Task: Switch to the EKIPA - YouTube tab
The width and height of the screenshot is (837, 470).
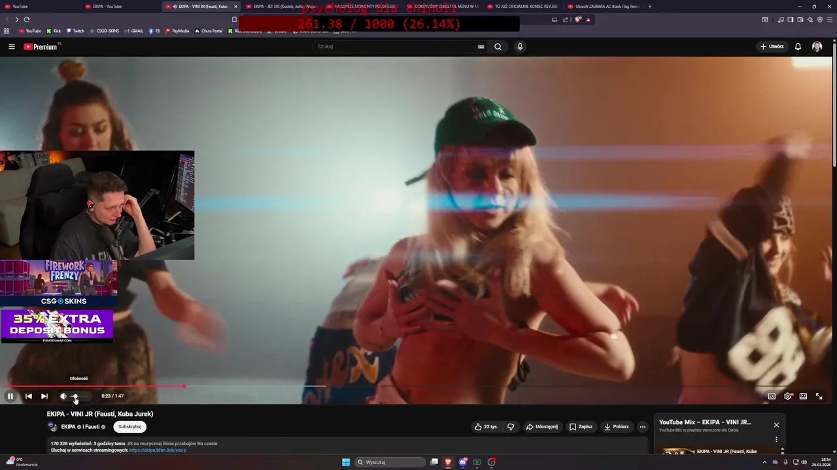Action: 121,7
